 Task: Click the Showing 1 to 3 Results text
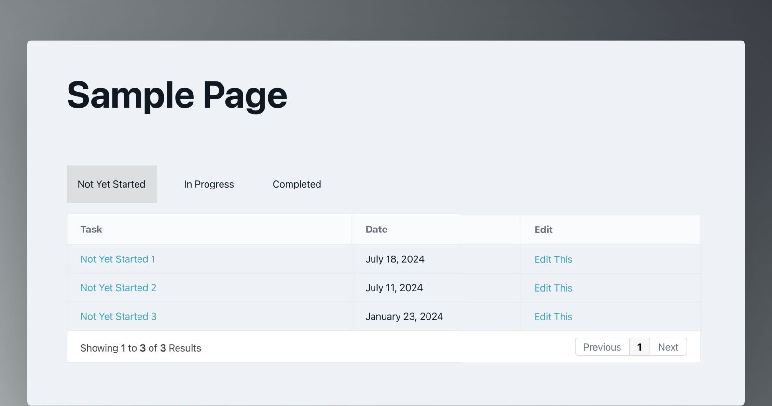click(140, 348)
